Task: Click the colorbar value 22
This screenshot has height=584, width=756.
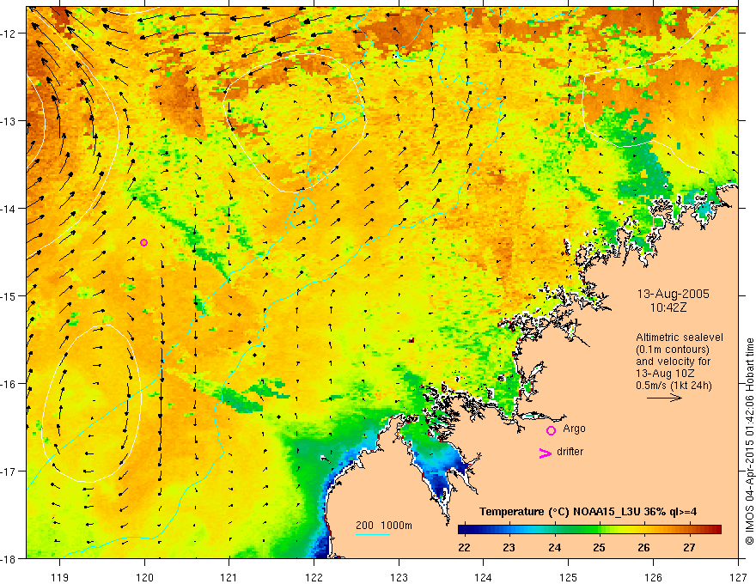Action: (x=464, y=547)
